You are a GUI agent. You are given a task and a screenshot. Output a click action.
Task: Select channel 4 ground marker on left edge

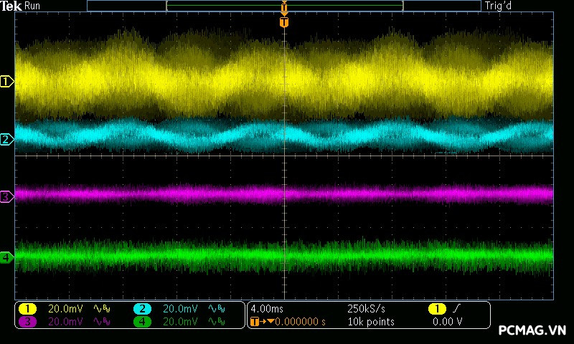point(7,257)
